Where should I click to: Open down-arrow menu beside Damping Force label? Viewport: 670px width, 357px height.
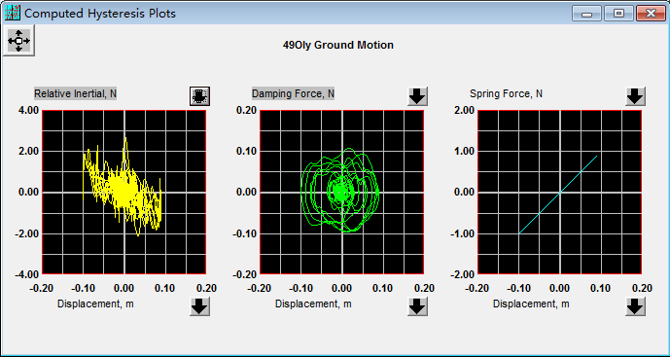[x=417, y=96]
